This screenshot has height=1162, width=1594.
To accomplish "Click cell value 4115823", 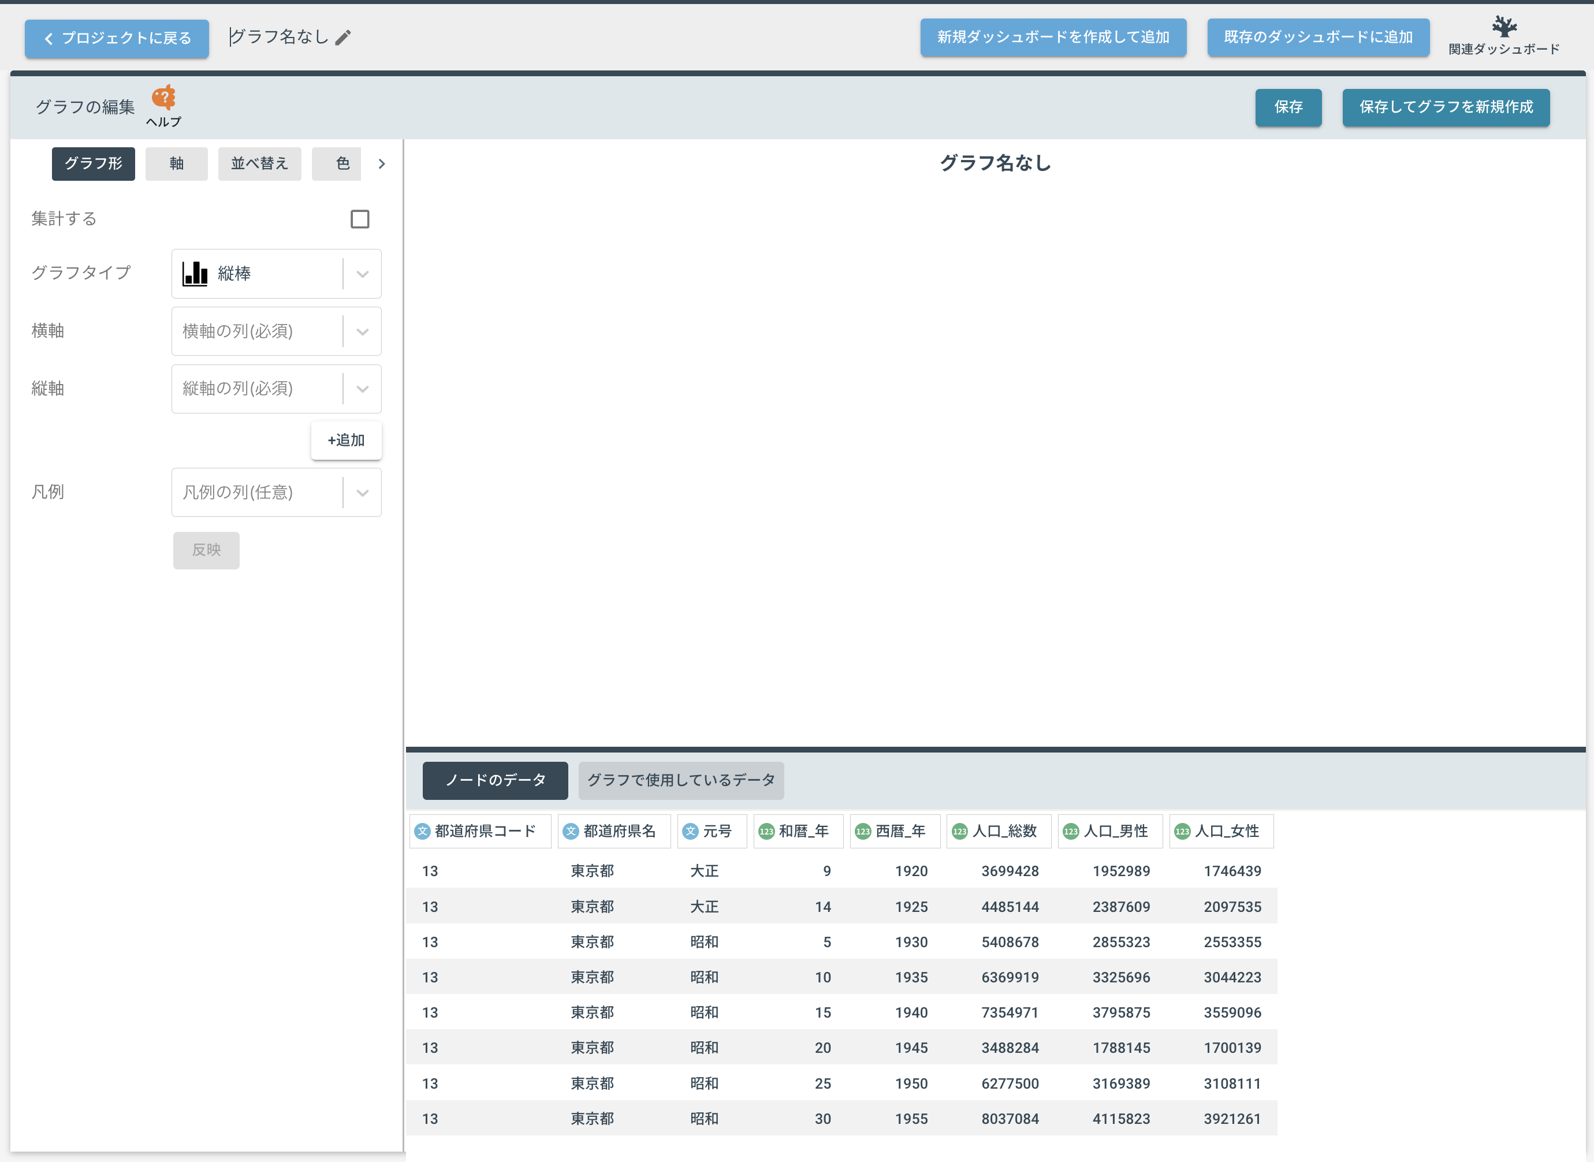I will point(1122,1118).
